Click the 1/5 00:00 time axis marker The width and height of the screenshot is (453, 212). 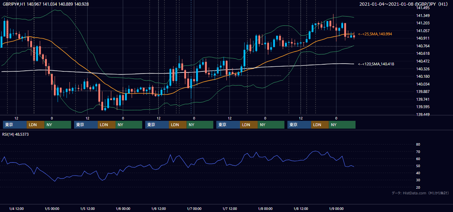click(x=52, y=209)
